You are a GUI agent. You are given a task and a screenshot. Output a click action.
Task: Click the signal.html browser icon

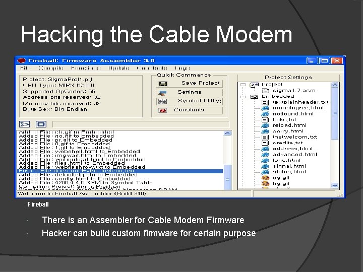pyautogui.click(x=265, y=166)
